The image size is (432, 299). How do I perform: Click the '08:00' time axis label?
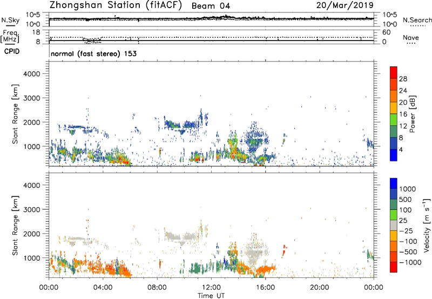coord(157,288)
